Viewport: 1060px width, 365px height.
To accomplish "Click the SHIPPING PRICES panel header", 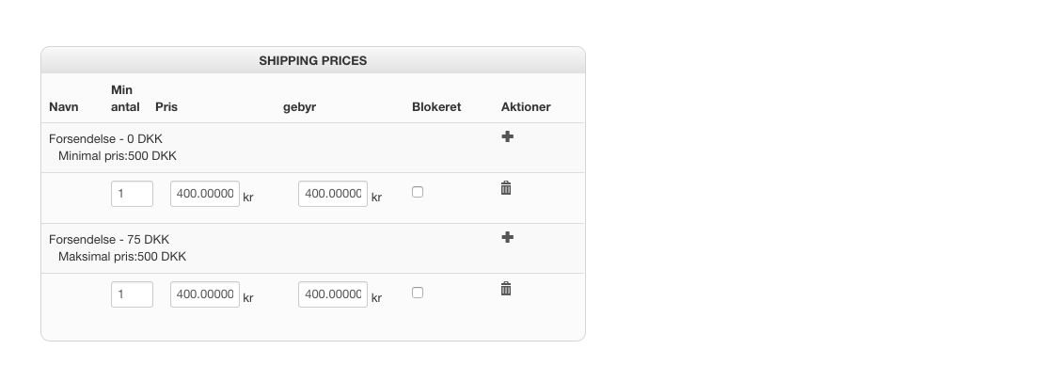I will tap(313, 60).
